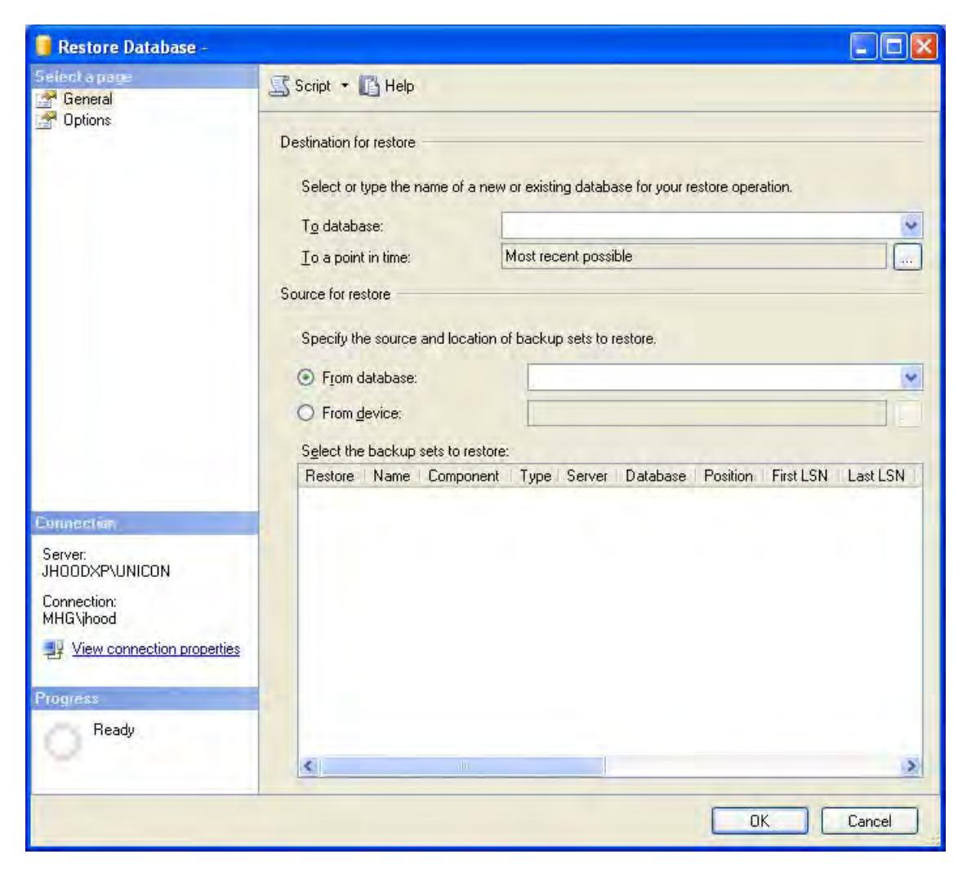Click the Type column header
Viewport: 967px width, 872px height.
tap(535, 476)
